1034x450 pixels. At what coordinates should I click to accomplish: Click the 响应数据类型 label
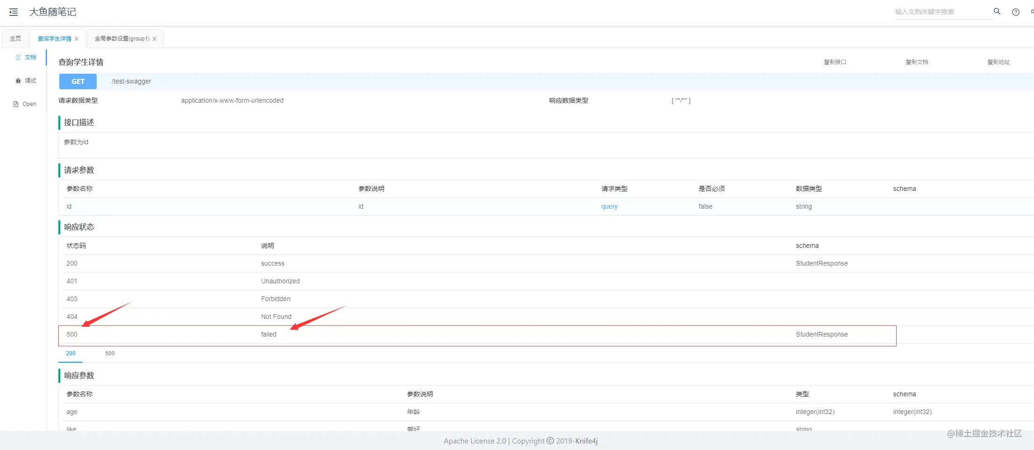[x=568, y=100]
